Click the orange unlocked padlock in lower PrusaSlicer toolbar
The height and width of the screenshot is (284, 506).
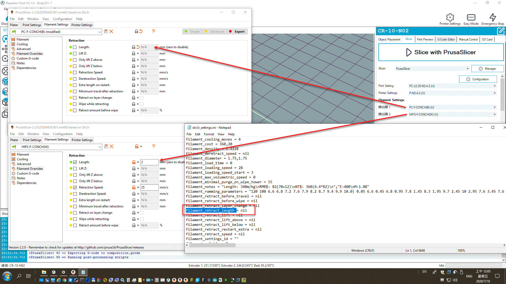click(137, 146)
